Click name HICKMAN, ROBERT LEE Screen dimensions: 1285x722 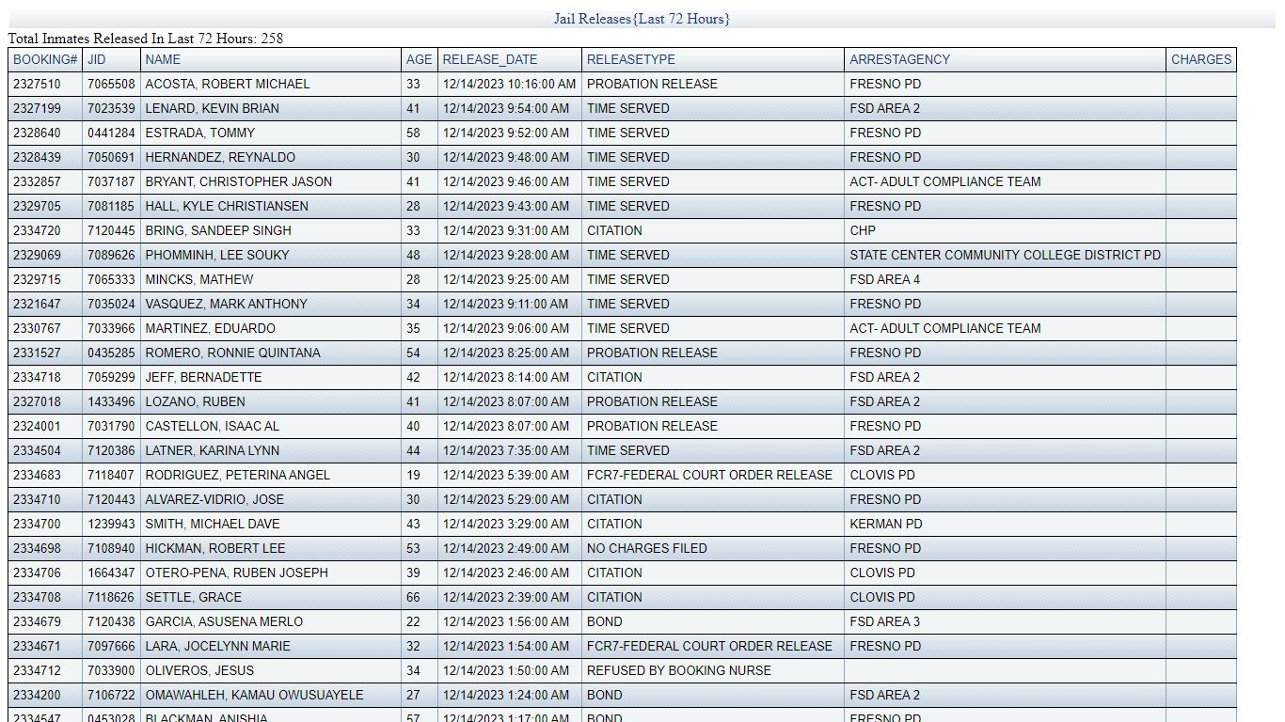tap(215, 548)
